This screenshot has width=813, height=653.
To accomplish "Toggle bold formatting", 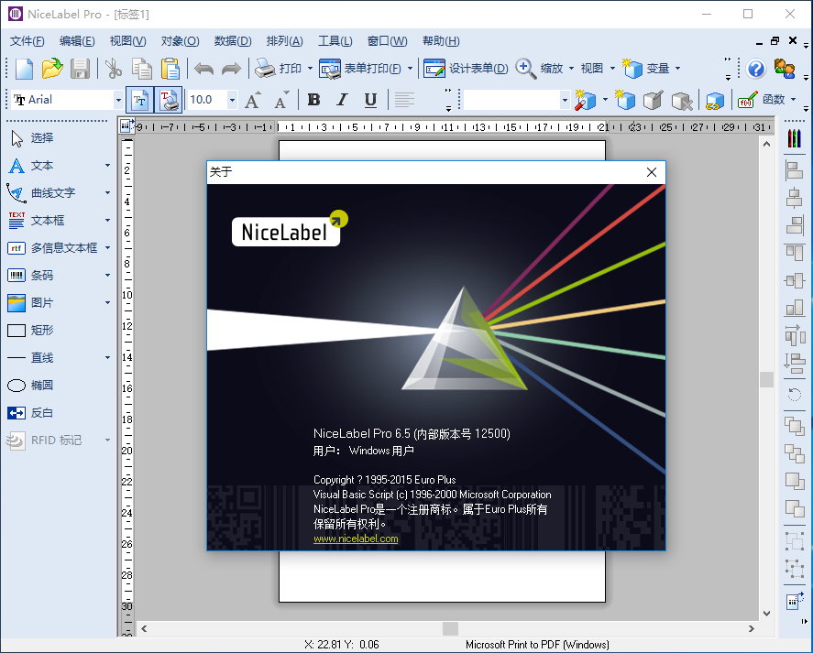I will point(313,100).
